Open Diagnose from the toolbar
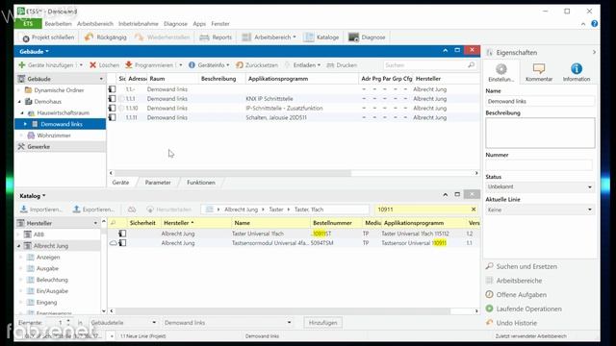 (367, 37)
